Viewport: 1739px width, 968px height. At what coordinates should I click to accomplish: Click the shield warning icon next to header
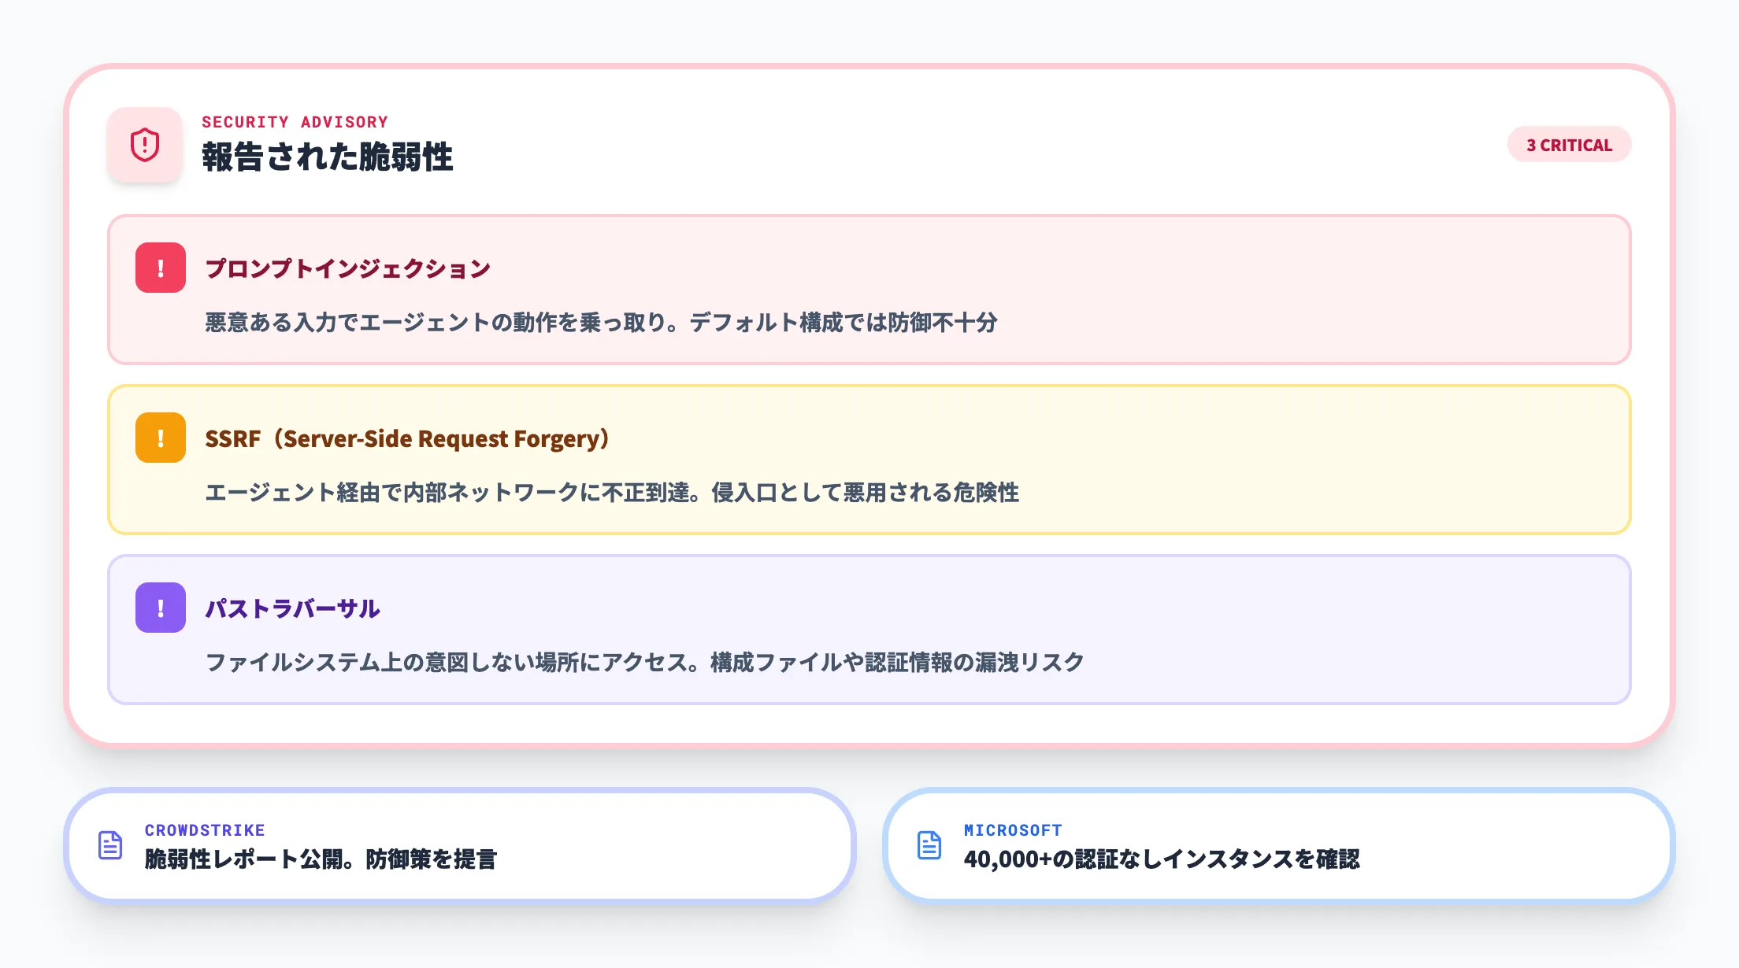tap(145, 145)
